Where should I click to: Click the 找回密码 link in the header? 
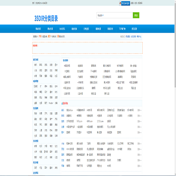[140, 3]
